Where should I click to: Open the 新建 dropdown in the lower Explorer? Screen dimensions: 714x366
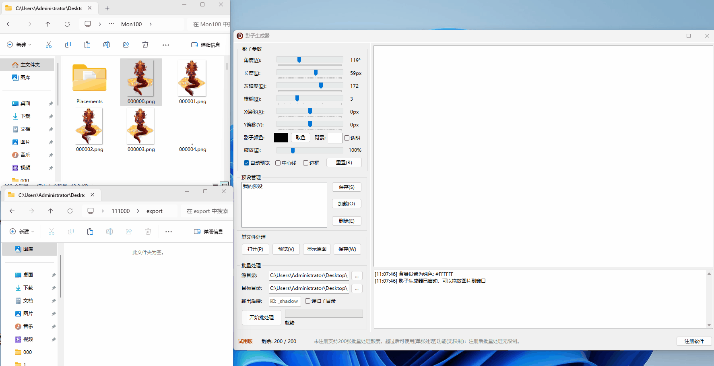[22, 232]
